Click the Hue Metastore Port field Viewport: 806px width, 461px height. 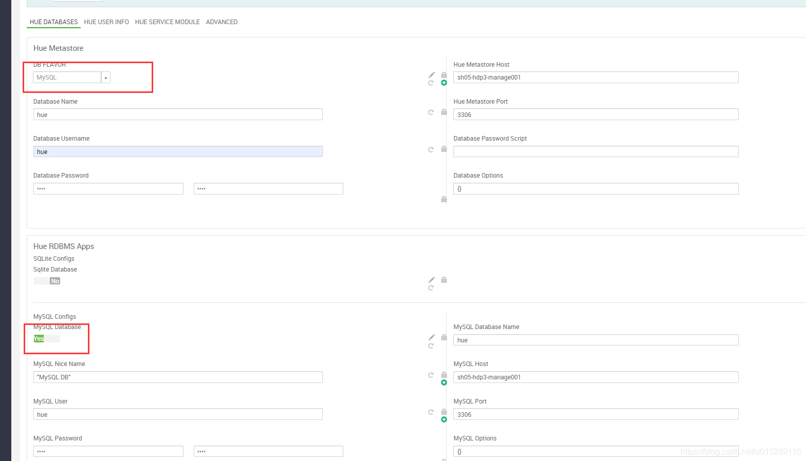(596, 114)
